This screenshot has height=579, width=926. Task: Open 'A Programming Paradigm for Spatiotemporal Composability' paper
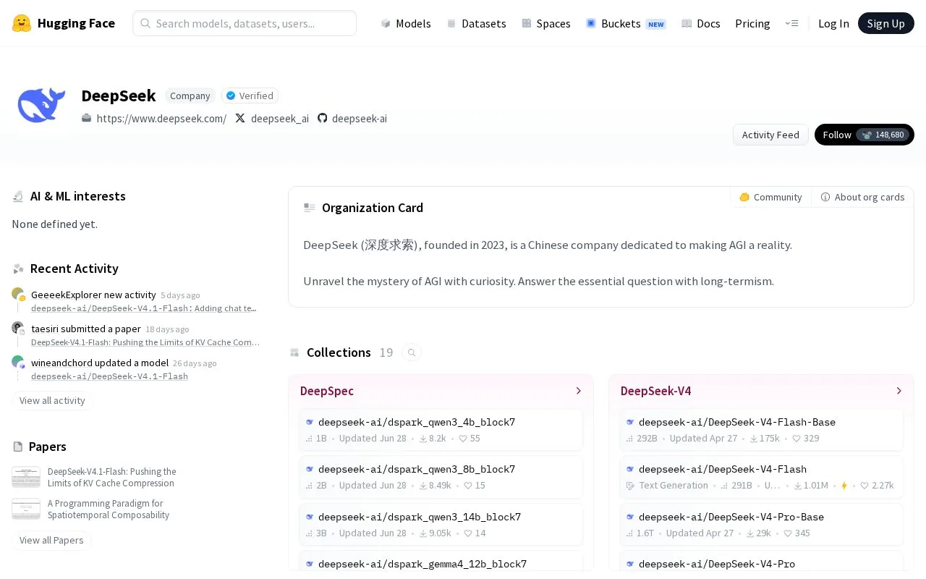point(109,509)
